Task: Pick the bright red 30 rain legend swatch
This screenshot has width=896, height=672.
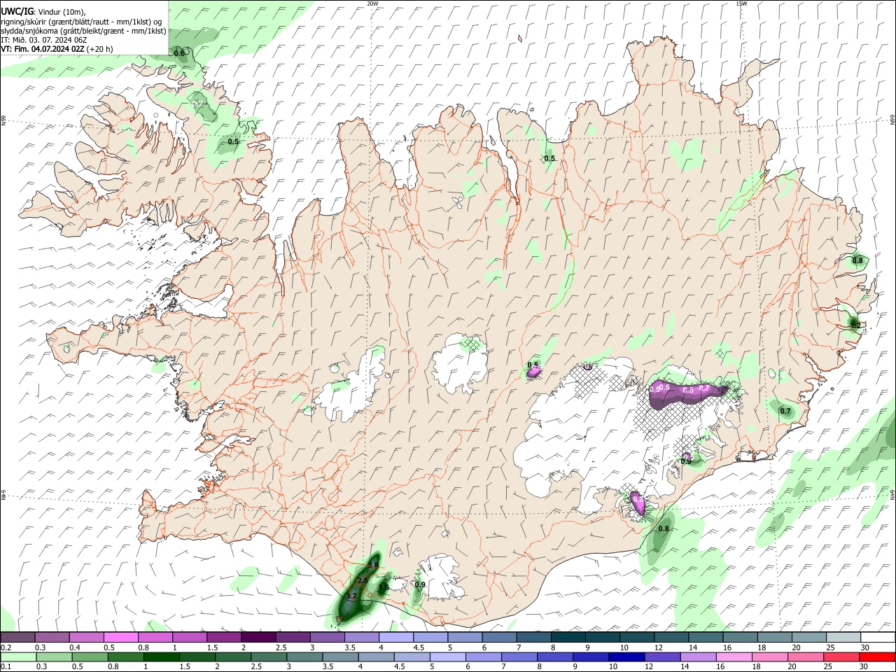Action: 877,657
